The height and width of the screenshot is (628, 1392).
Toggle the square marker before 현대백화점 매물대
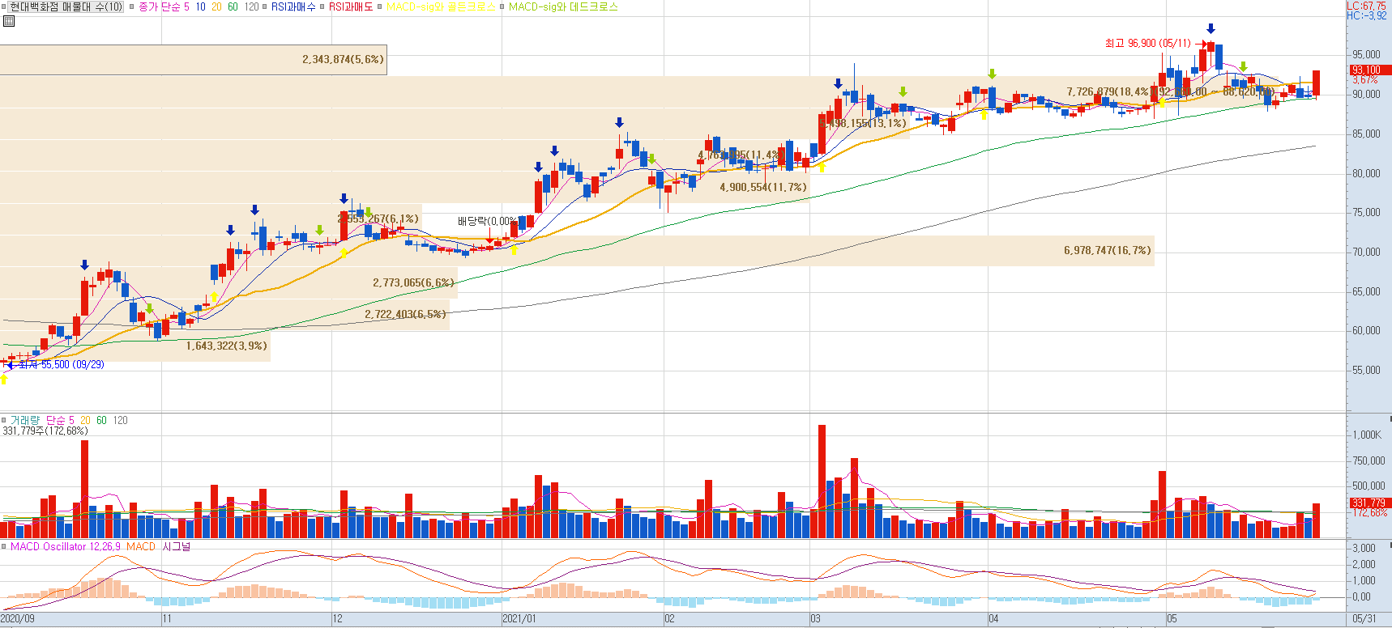(4, 6)
